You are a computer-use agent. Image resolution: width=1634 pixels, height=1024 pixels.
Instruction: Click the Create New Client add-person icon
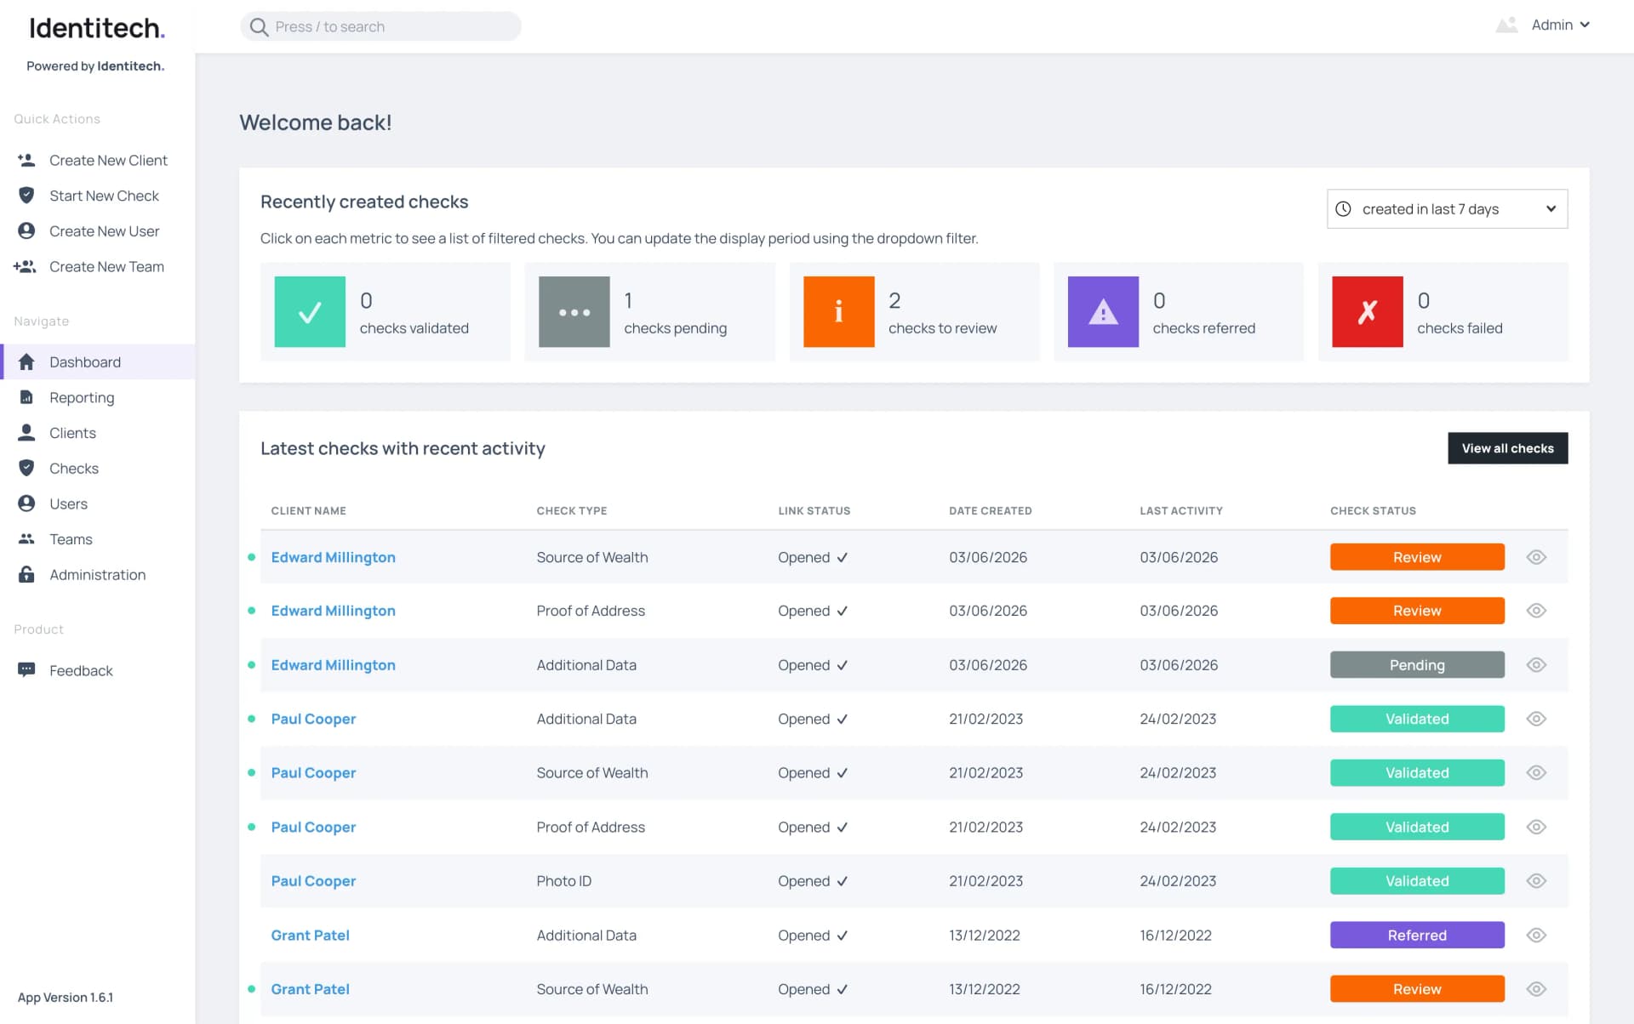26,160
